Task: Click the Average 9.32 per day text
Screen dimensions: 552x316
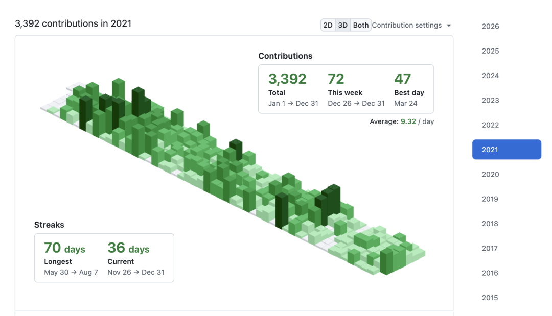Action: [402, 121]
